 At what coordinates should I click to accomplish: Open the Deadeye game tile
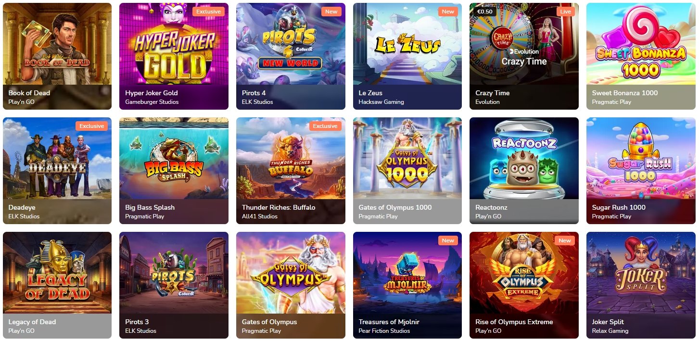[57, 171]
